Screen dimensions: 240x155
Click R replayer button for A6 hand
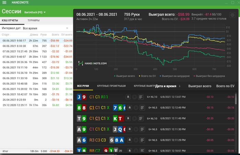pyautogui.click(x=130, y=140)
